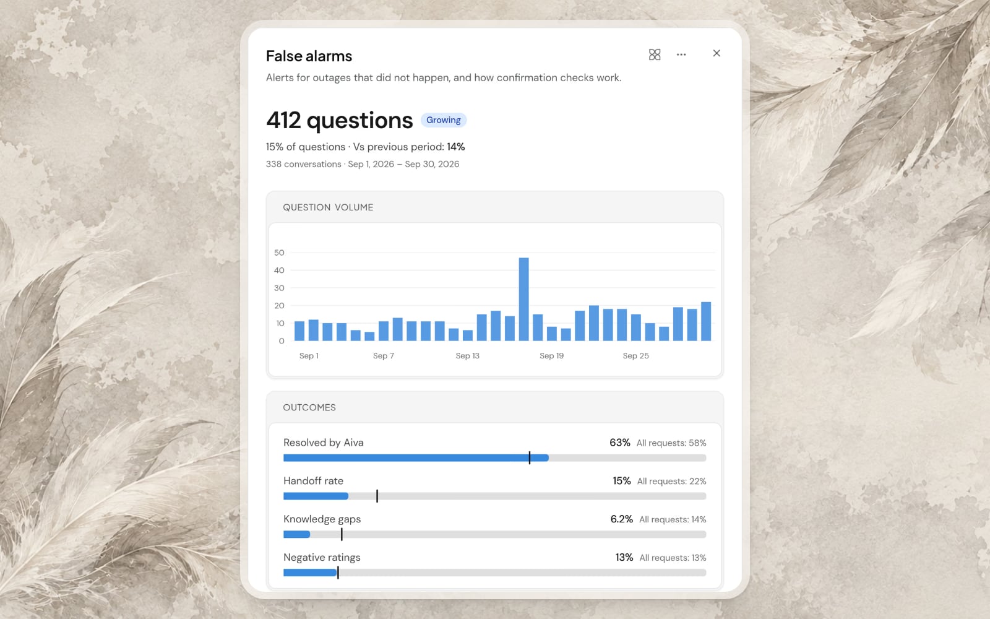Click the Sep 25 axis label
The width and height of the screenshot is (990, 619).
pos(635,356)
